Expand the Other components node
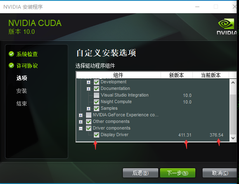 coord(80,122)
